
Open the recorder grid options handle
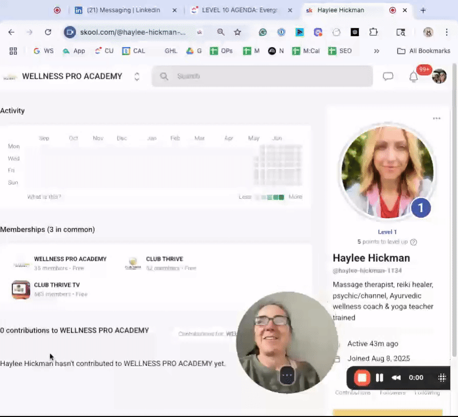[x=442, y=378]
